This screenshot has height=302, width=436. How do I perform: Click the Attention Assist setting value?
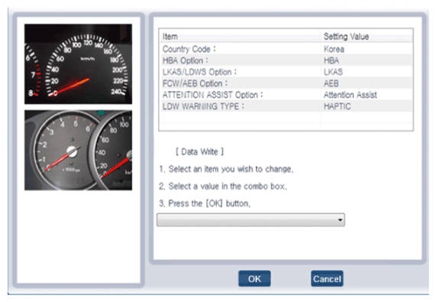(x=350, y=95)
